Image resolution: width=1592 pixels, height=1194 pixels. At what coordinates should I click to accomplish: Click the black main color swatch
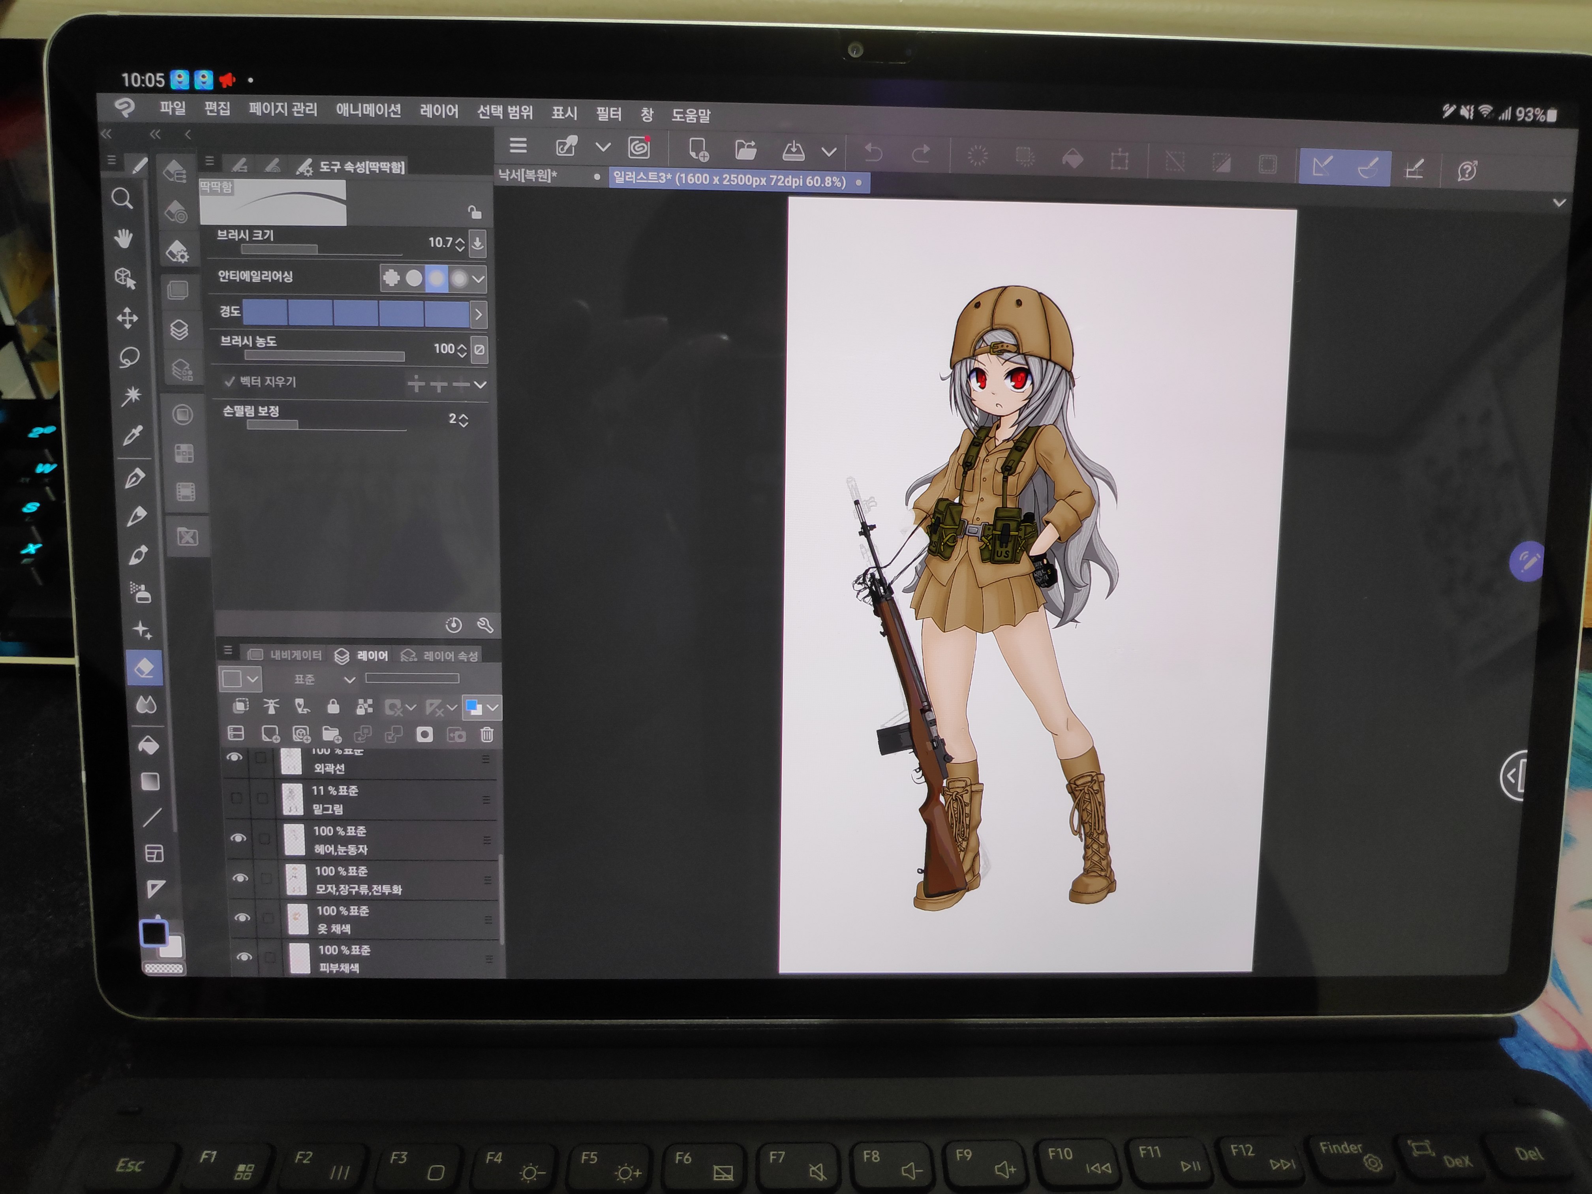tap(154, 934)
